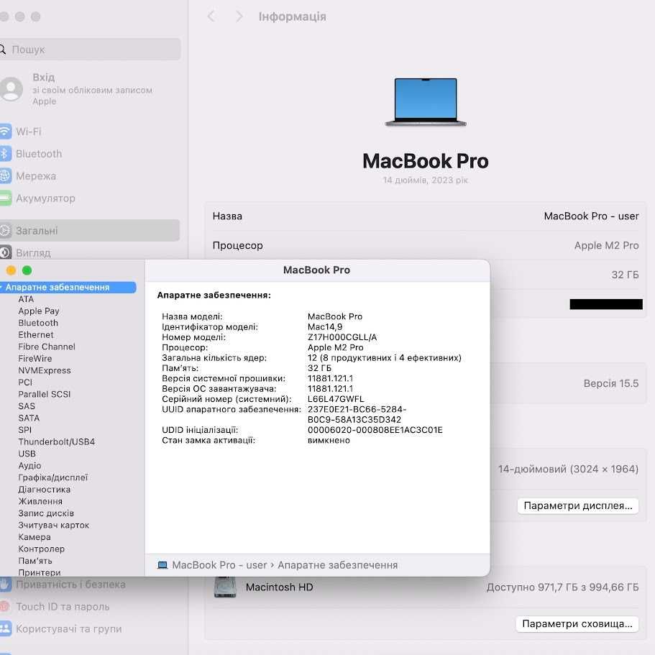Image resolution: width=655 pixels, height=655 pixels.
Task: Click the Apple account avatar icon
Action: [x=12, y=89]
